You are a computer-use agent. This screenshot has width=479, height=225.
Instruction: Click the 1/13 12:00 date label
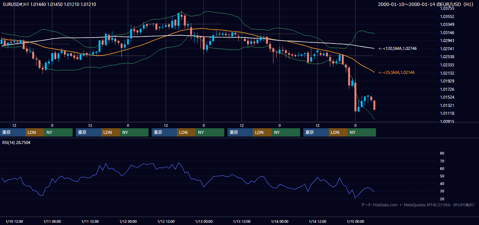tap(242, 222)
